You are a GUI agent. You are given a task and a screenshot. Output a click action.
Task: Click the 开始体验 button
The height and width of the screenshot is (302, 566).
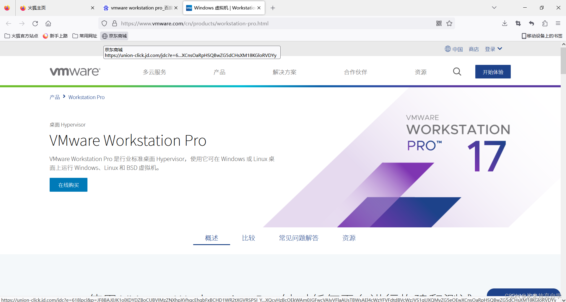[493, 72]
